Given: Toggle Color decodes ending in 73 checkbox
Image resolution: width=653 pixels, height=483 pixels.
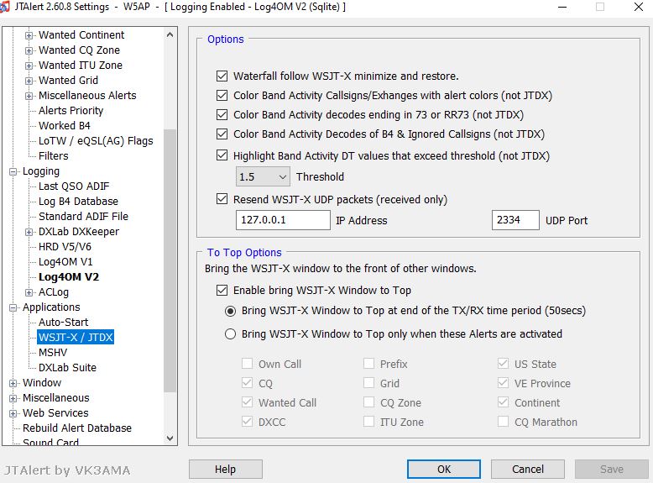Looking at the screenshot, I should click(x=222, y=114).
